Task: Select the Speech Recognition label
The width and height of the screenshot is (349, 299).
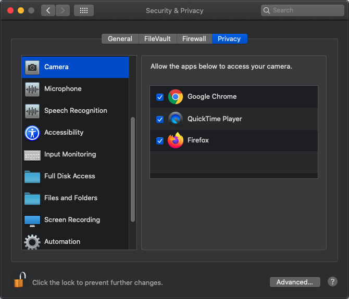Action: click(76, 110)
